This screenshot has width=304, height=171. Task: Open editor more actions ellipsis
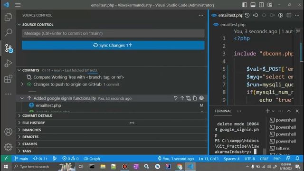click(x=297, y=15)
